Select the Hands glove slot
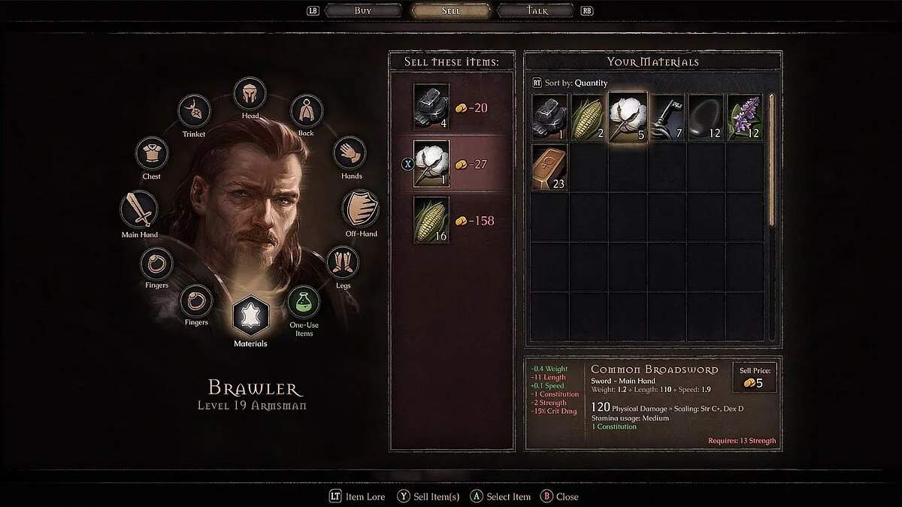The width and height of the screenshot is (902, 507). tap(349, 152)
